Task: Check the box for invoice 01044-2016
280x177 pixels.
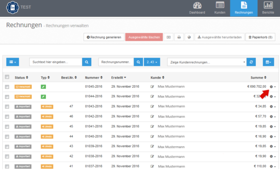Action: coord(7,97)
